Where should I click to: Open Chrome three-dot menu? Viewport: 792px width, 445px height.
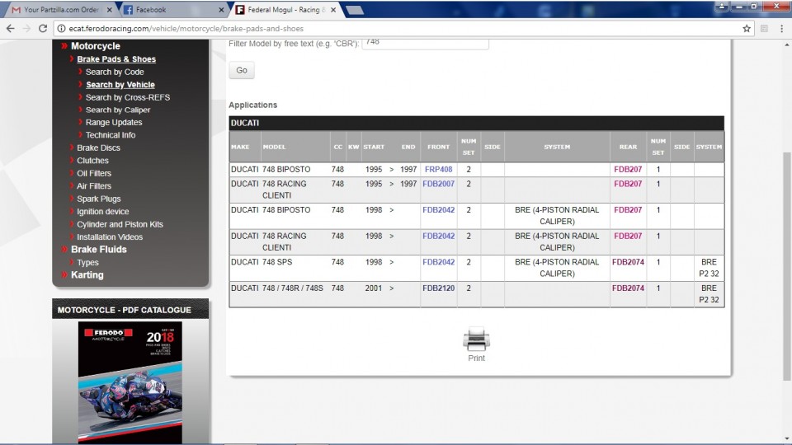[781, 29]
